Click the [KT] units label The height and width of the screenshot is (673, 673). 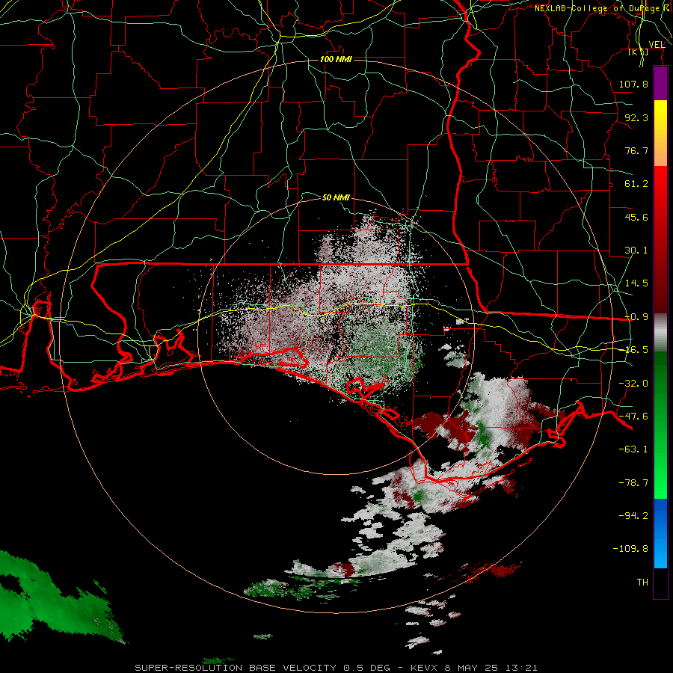[x=638, y=52]
